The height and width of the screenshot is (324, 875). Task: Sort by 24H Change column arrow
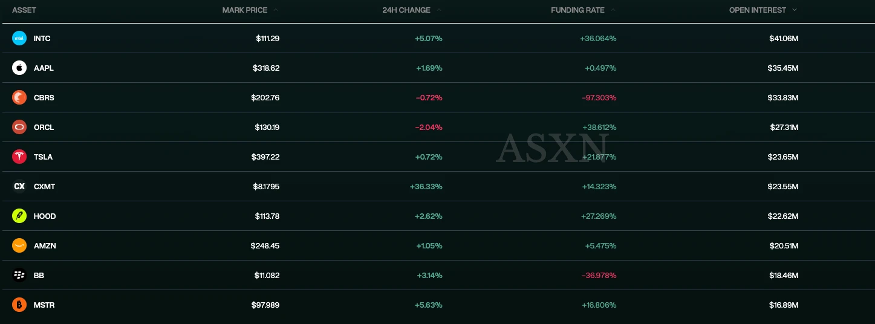pos(439,10)
